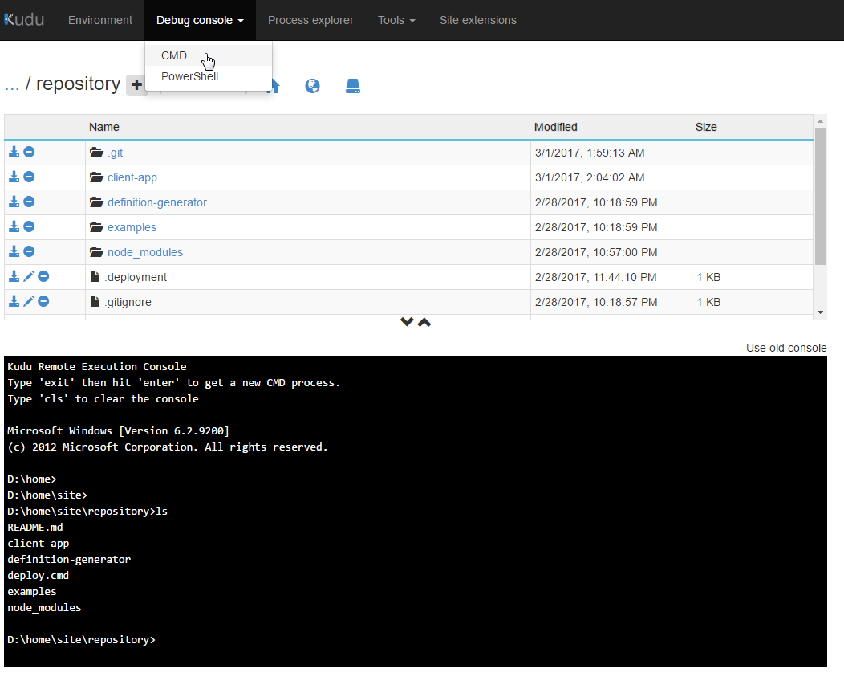Open the Site extensions page

pos(478,20)
